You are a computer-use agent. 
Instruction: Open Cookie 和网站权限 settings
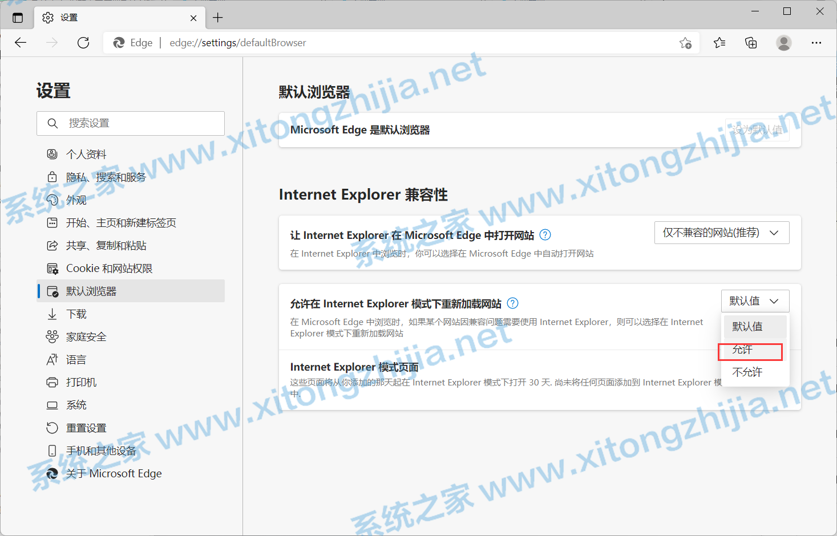(x=110, y=268)
